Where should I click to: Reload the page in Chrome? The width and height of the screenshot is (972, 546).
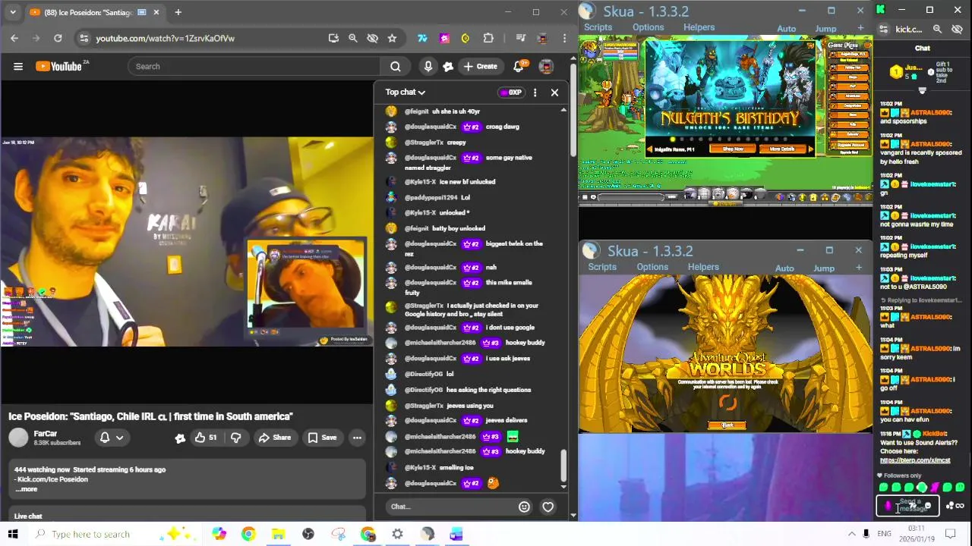pos(58,38)
